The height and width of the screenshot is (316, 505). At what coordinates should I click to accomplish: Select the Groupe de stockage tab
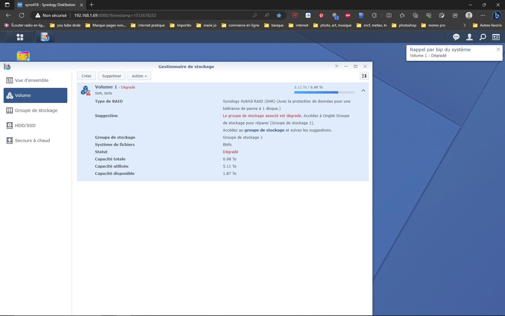(36, 110)
